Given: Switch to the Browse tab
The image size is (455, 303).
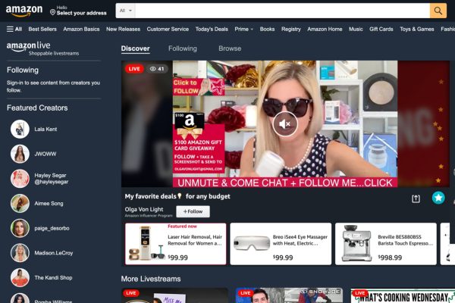Looking at the screenshot, I should pyautogui.click(x=230, y=48).
